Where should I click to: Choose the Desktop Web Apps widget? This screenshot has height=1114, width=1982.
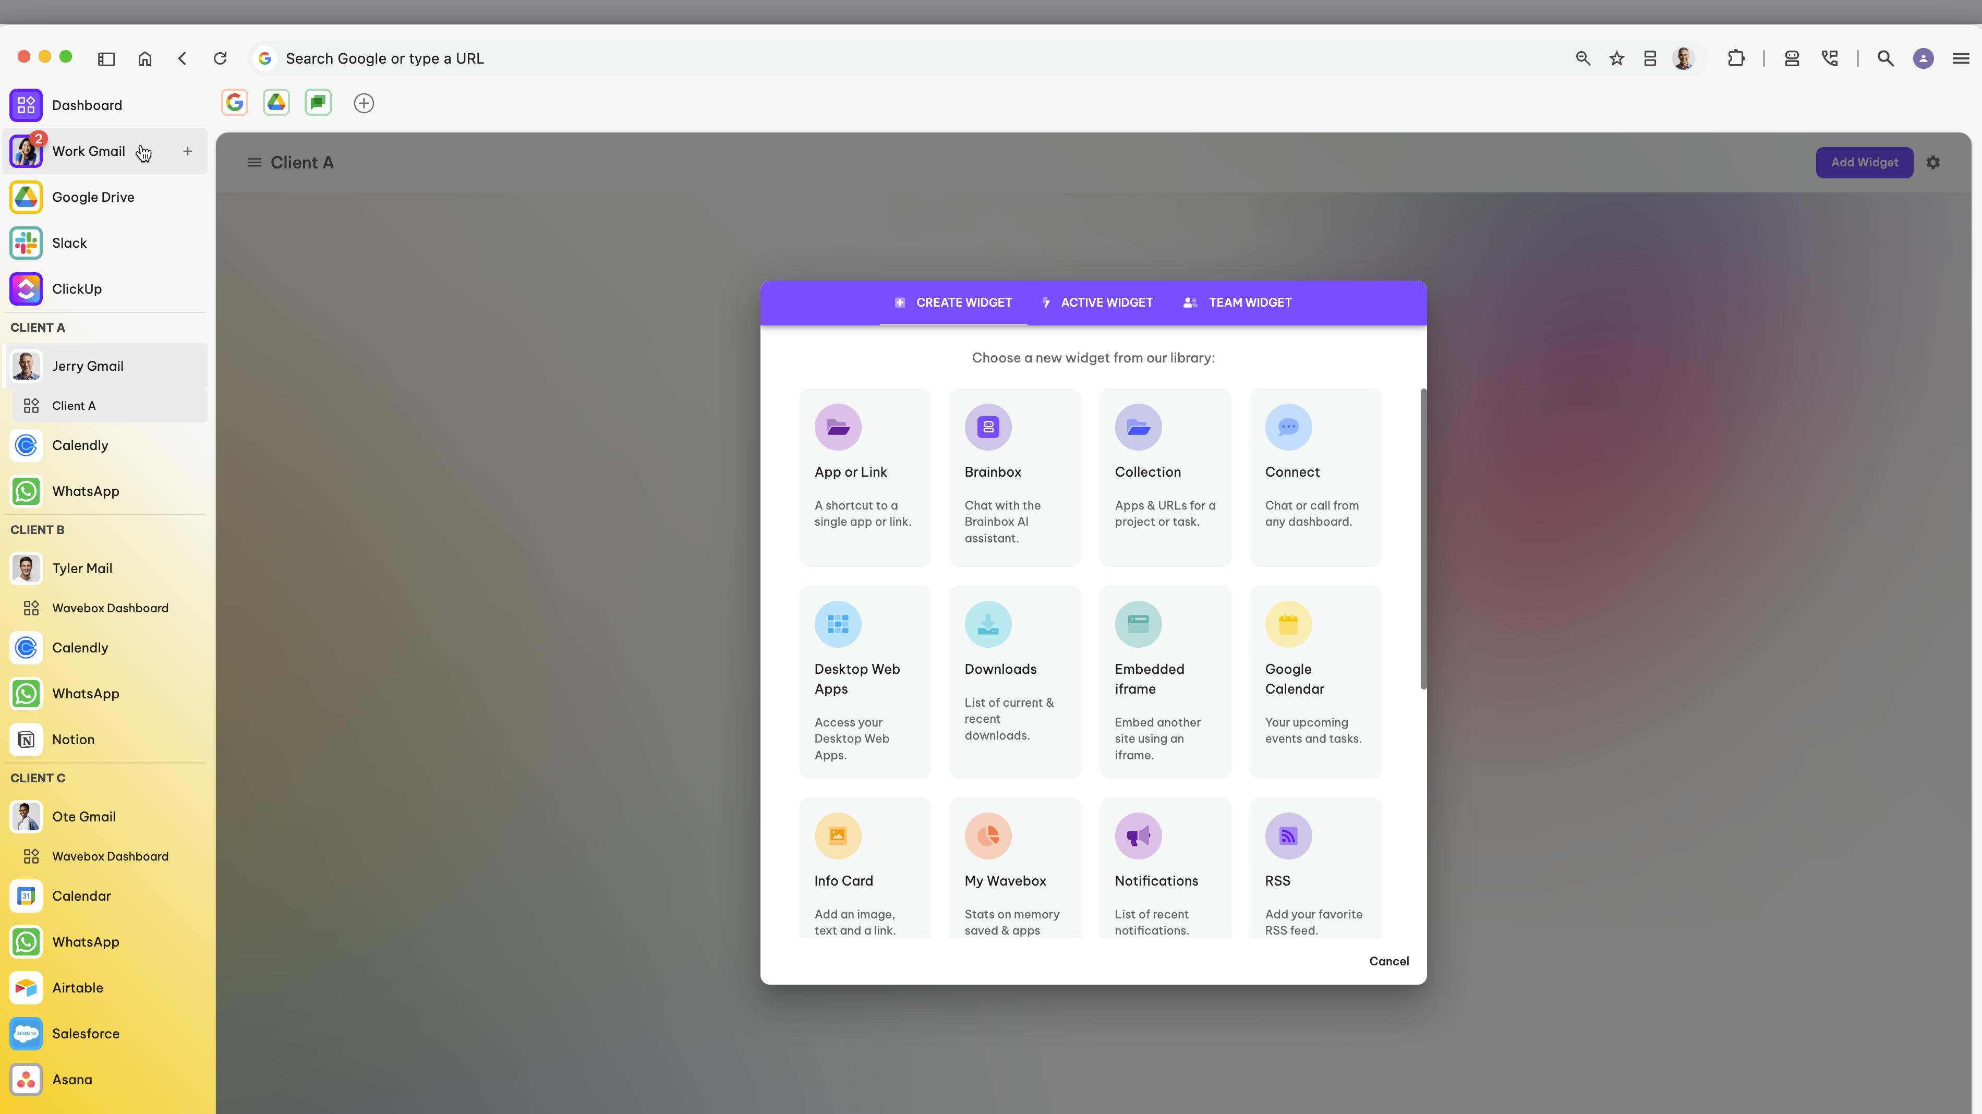click(865, 682)
